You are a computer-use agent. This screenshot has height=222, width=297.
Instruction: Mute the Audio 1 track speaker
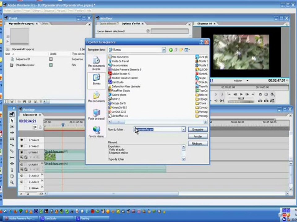click(22, 164)
